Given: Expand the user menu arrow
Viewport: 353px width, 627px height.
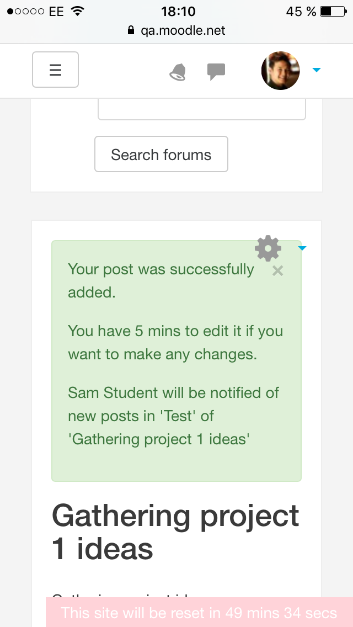Looking at the screenshot, I should [x=316, y=70].
